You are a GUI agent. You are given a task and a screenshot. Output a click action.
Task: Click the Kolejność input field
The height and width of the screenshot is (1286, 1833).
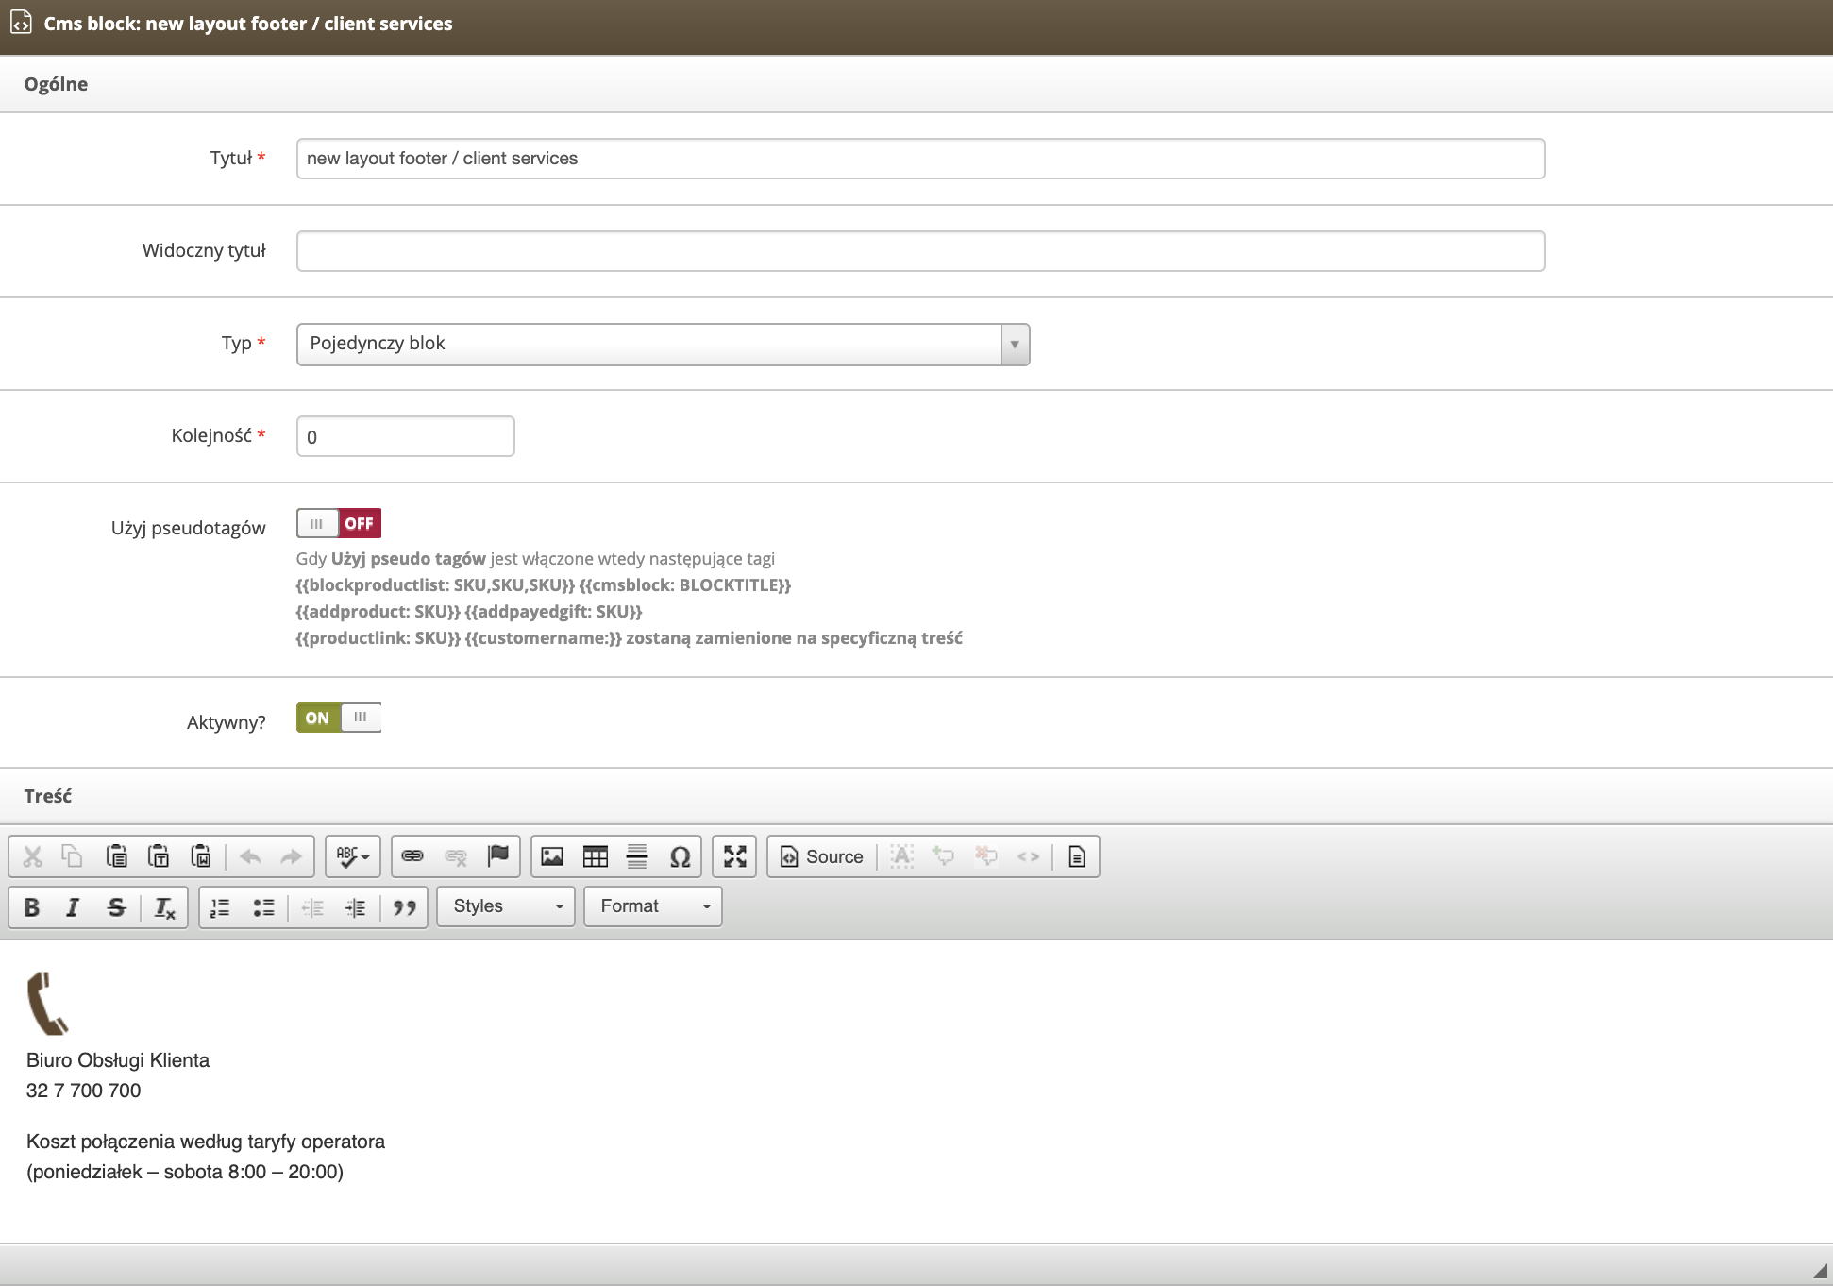pos(406,436)
